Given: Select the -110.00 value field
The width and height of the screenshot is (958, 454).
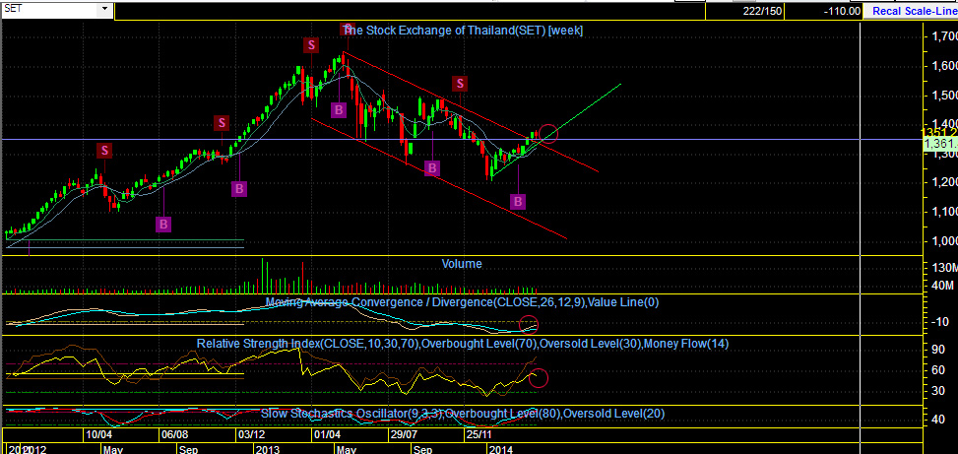Looking at the screenshot, I should 823,11.
